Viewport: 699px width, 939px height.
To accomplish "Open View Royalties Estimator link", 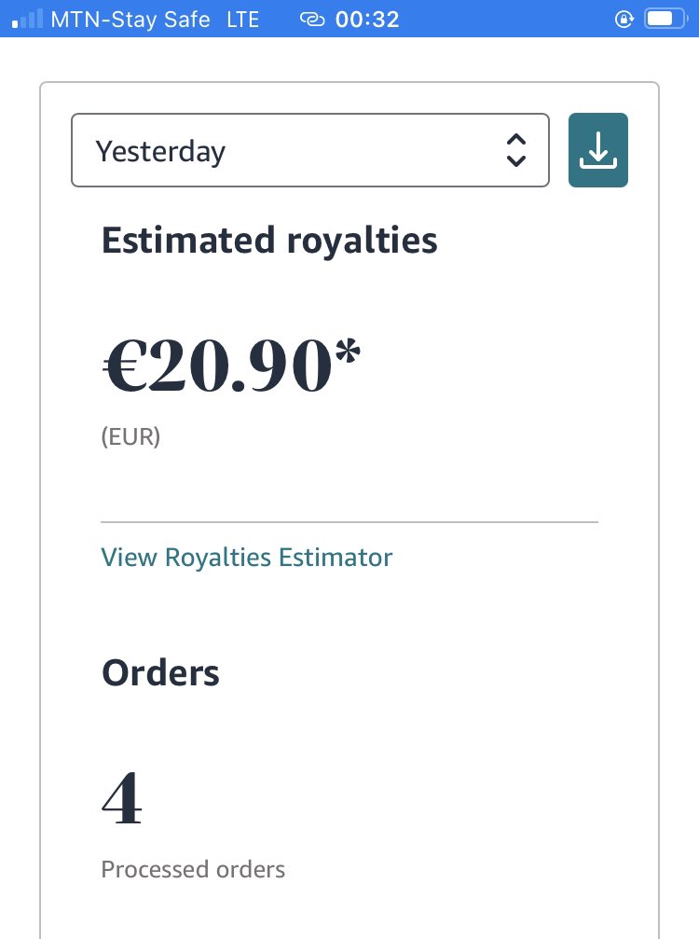I will pos(247,558).
